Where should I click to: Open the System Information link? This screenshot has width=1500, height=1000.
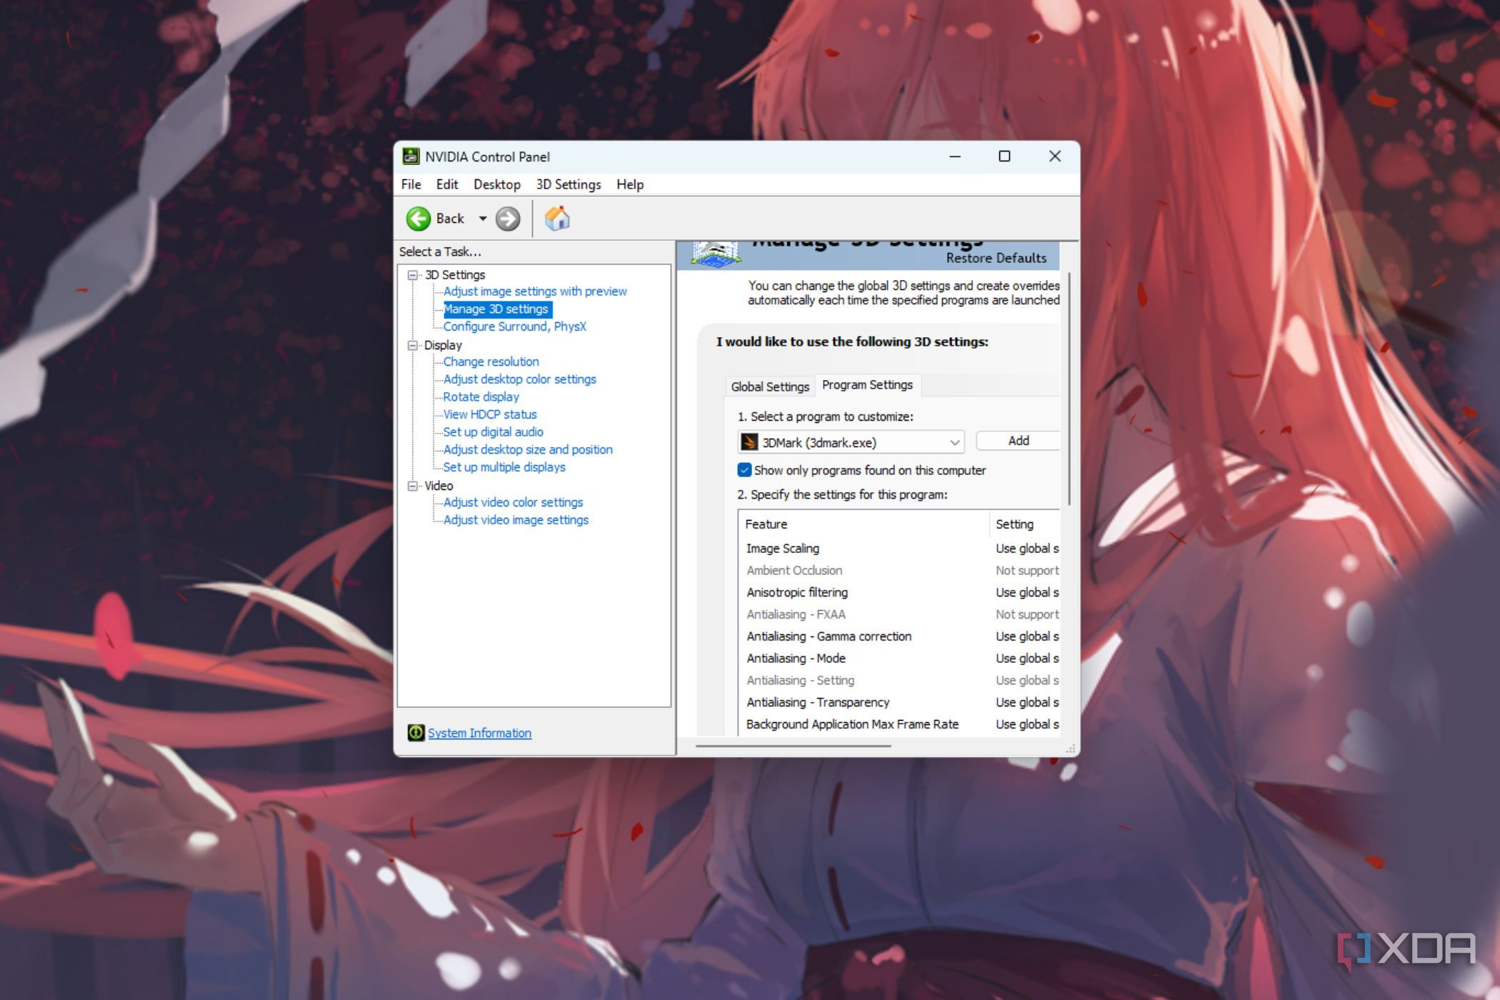click(479, 733)
